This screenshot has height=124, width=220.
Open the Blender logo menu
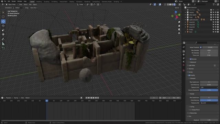[2, 1]
